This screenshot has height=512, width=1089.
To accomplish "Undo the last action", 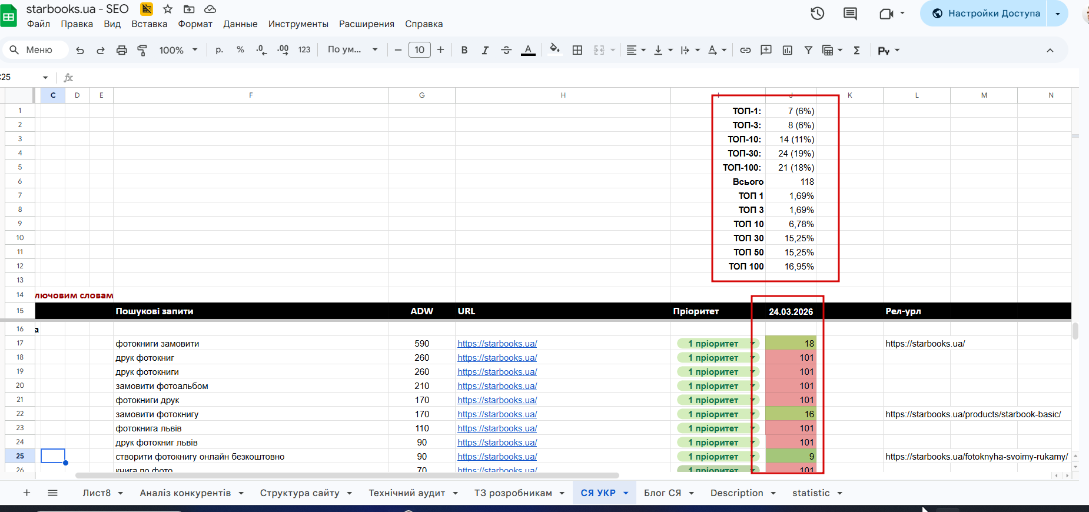I will tap(80, 51).
